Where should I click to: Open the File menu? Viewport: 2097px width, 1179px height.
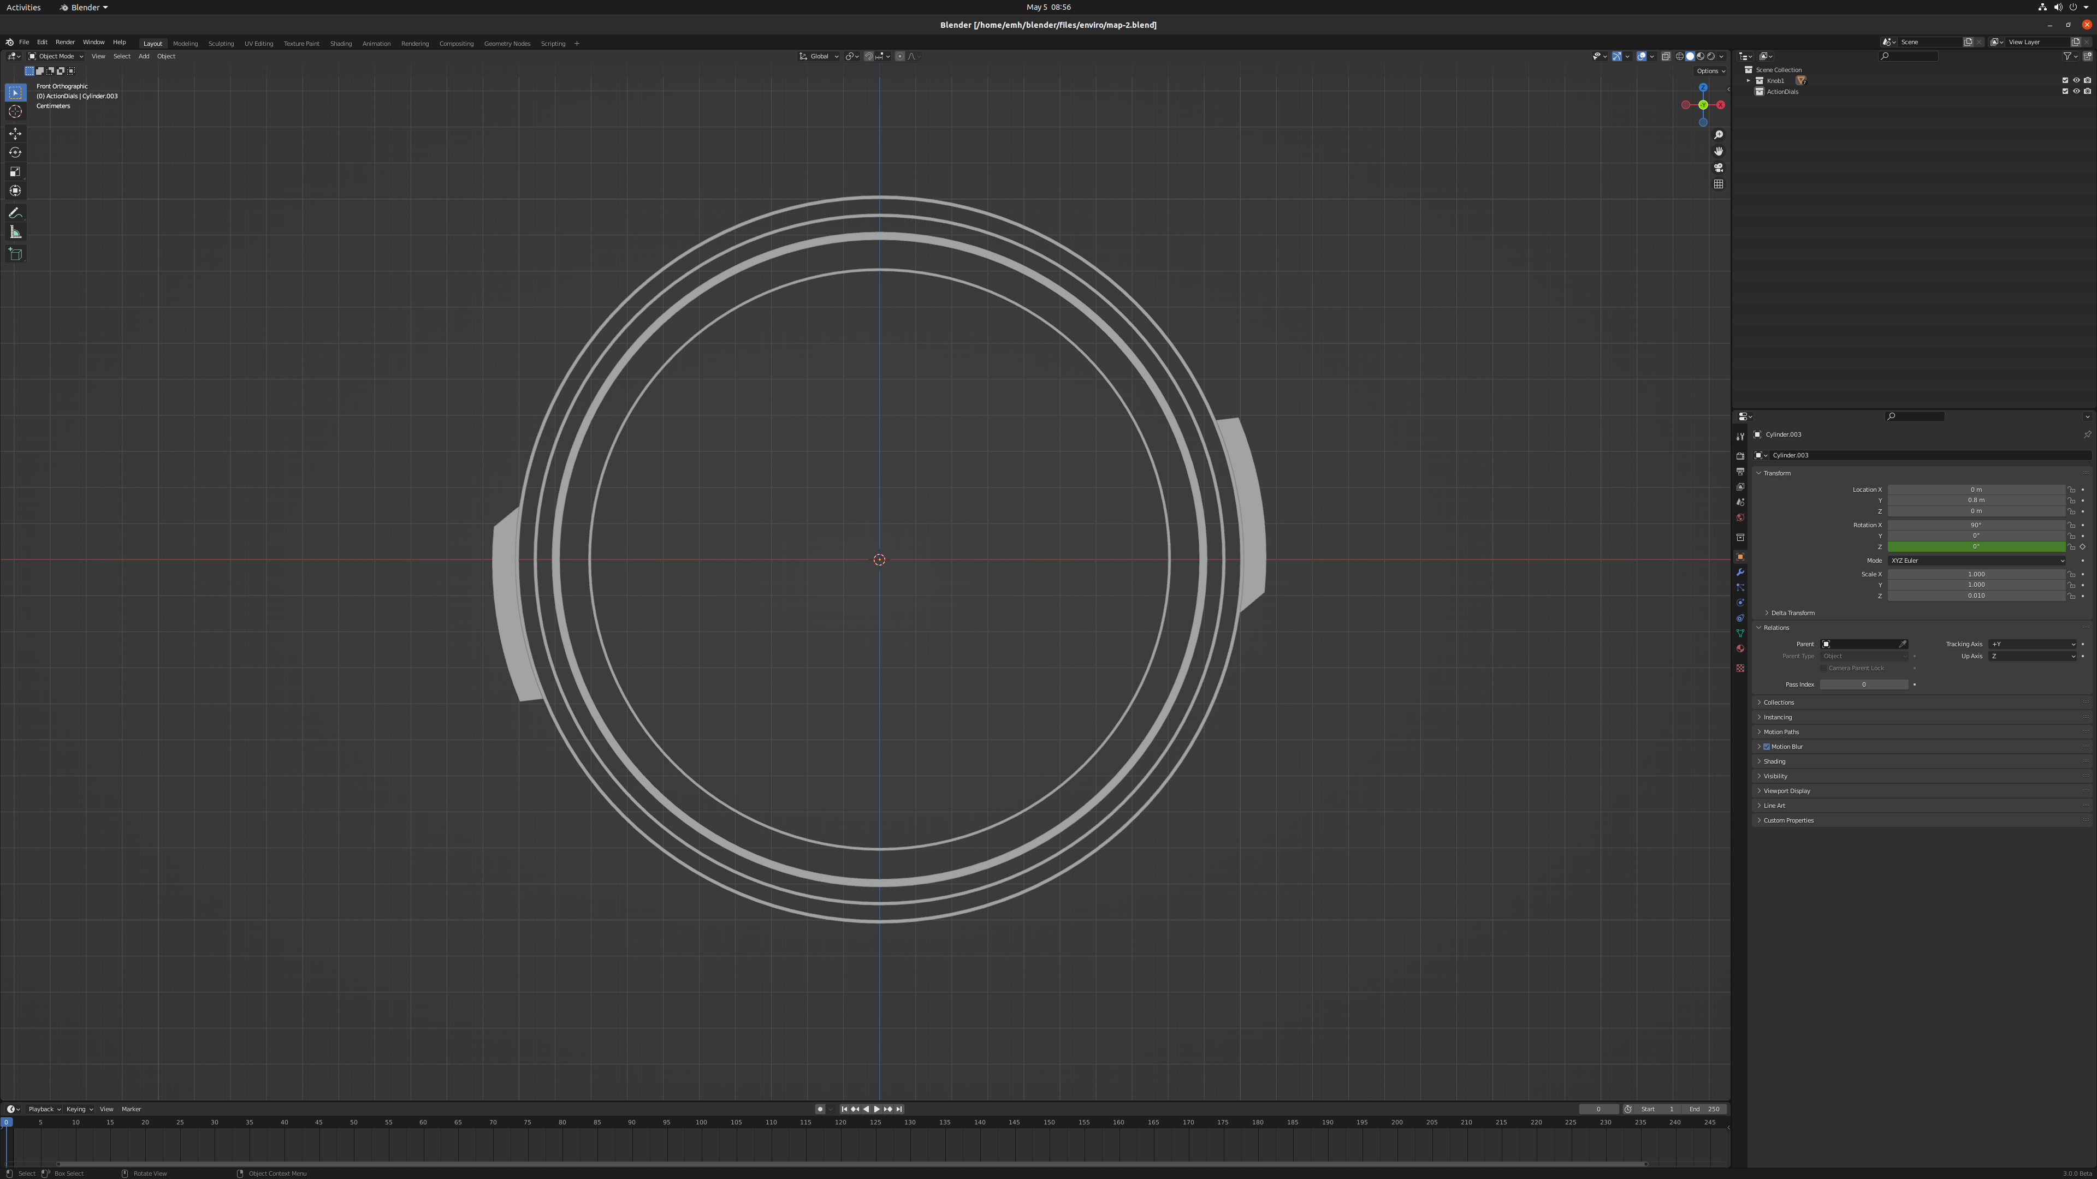tap(25, 43)
